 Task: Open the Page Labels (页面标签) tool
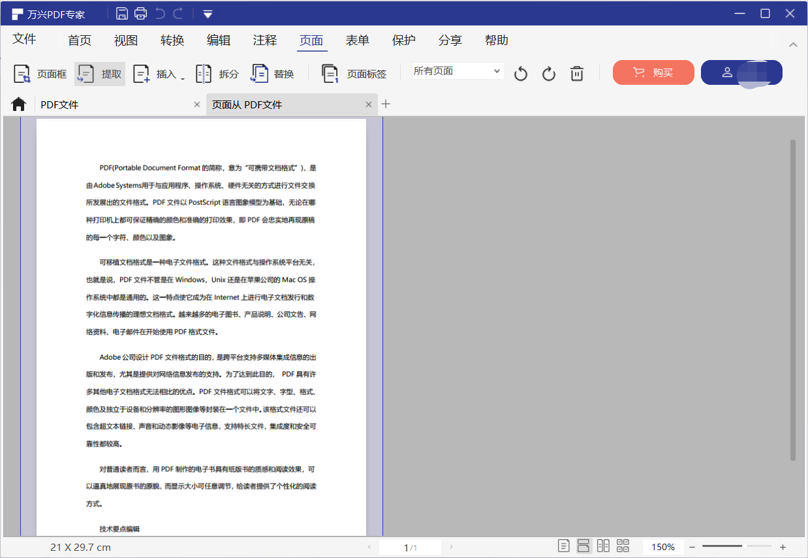355,74
